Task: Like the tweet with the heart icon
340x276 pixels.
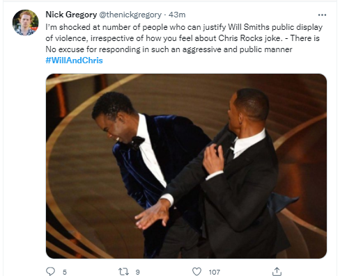Action: [196, 271]
